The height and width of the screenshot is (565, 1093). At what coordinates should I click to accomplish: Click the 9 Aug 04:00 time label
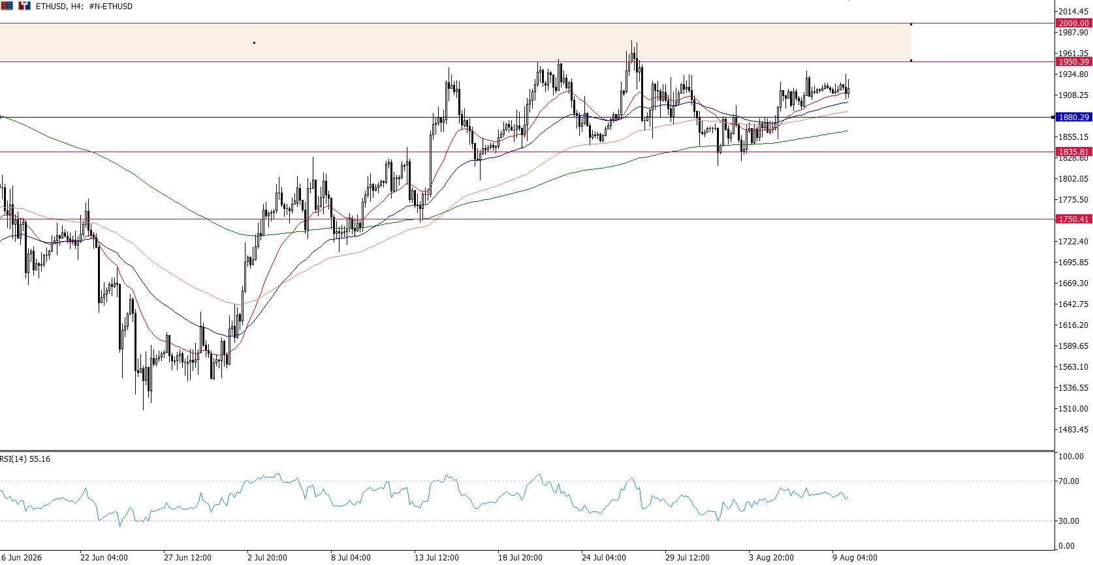tap(855, 558)
